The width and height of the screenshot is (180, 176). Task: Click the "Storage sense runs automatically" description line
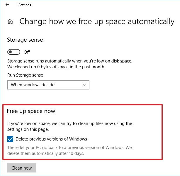pos(70,61)
